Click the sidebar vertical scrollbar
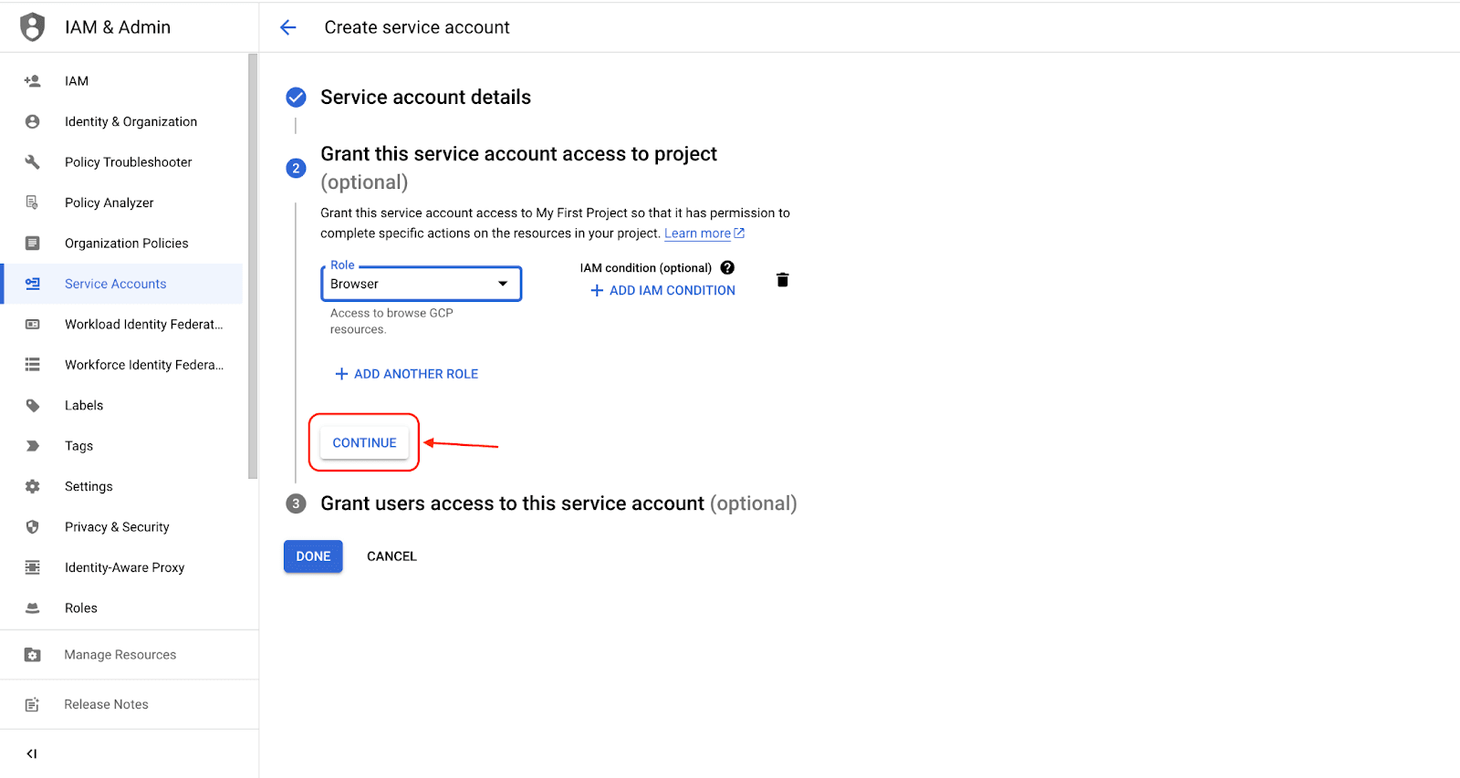 click(x=253, y=265)
